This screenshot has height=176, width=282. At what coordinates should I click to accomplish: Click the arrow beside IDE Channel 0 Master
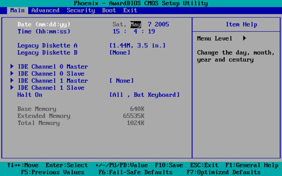click(x=12, y=66)
